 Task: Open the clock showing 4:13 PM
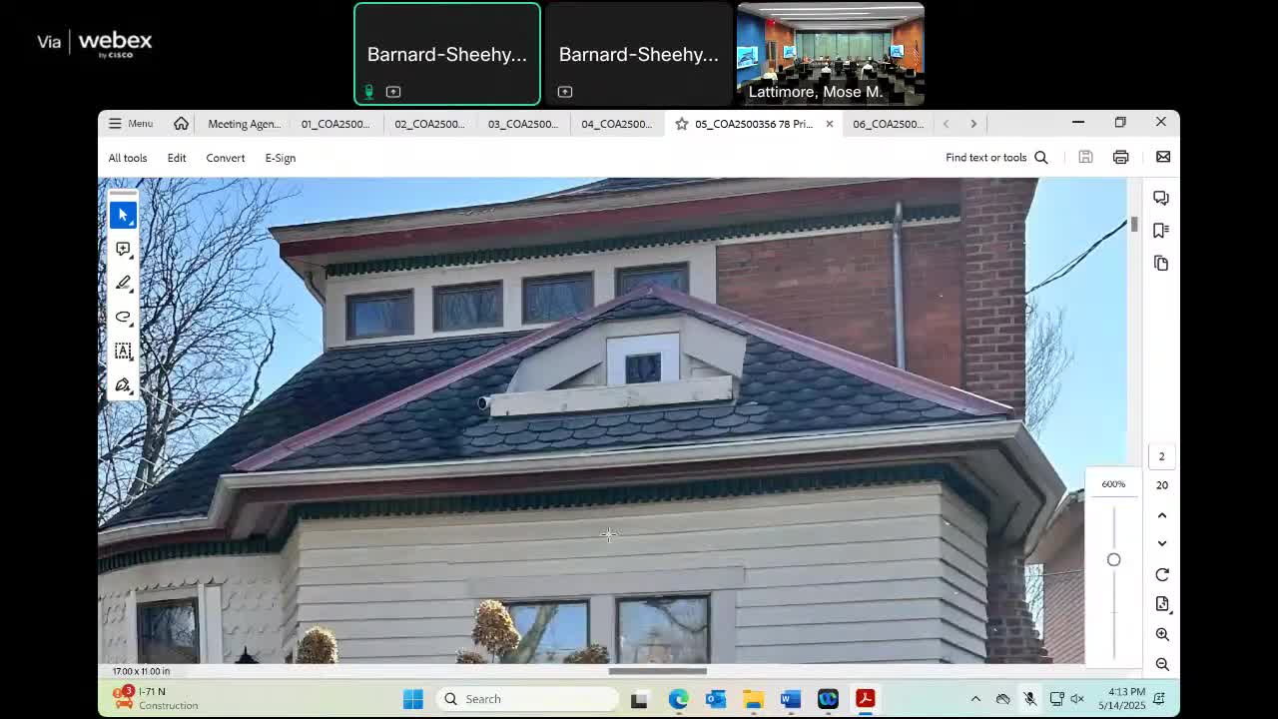coord(1122,698)
